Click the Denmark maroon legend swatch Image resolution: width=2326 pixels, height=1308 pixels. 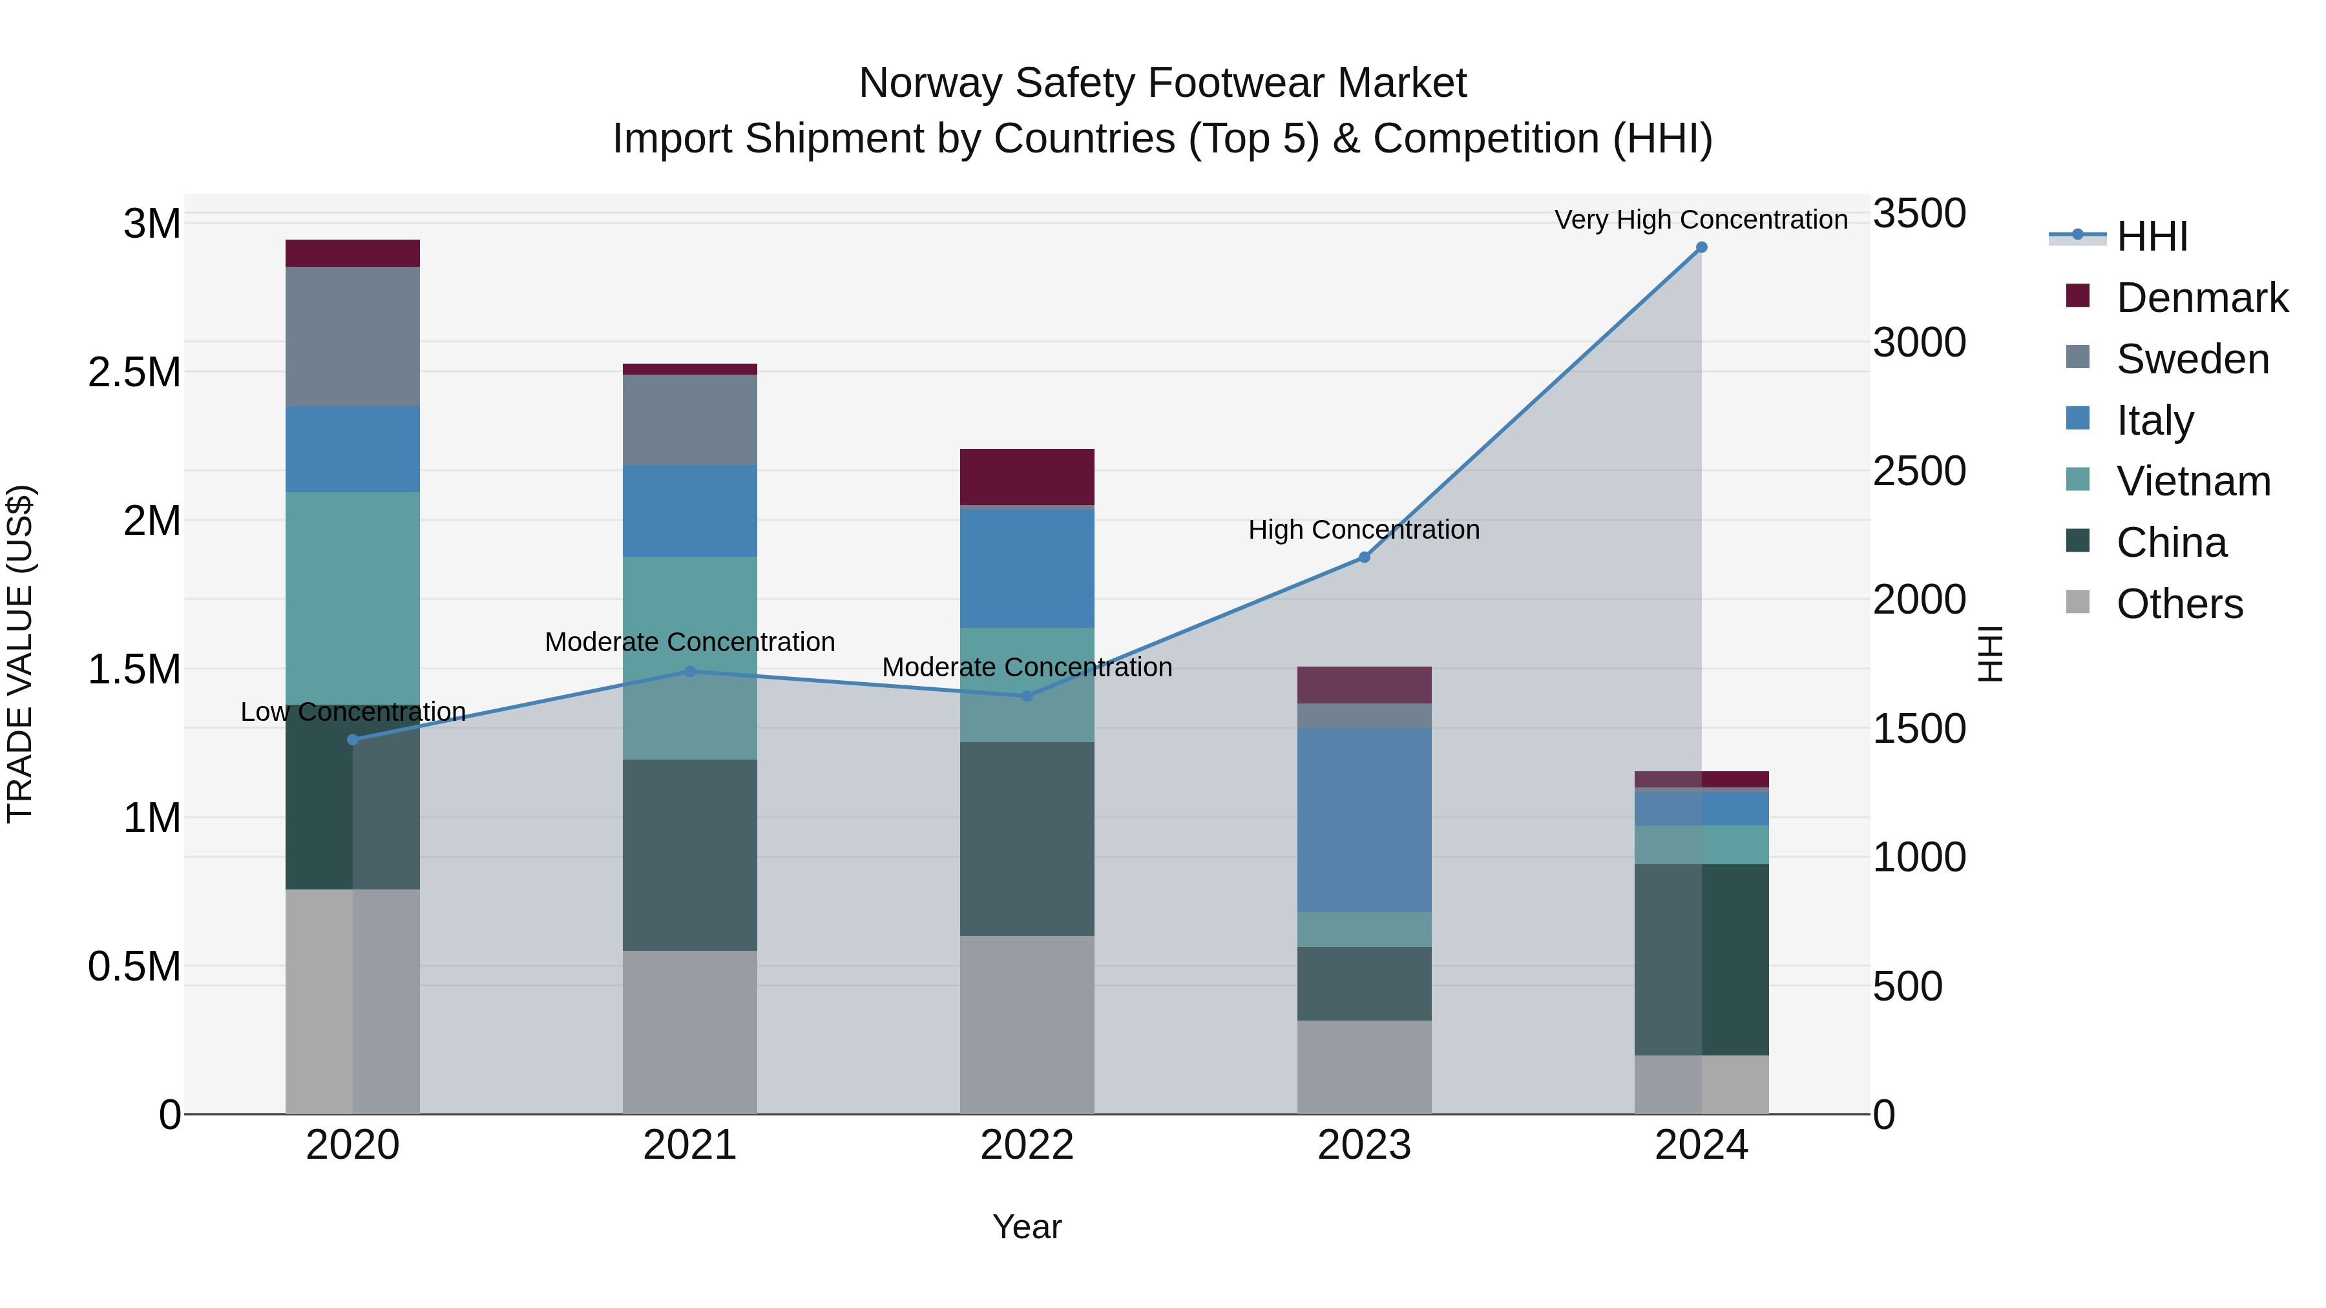coord(2078,295)
